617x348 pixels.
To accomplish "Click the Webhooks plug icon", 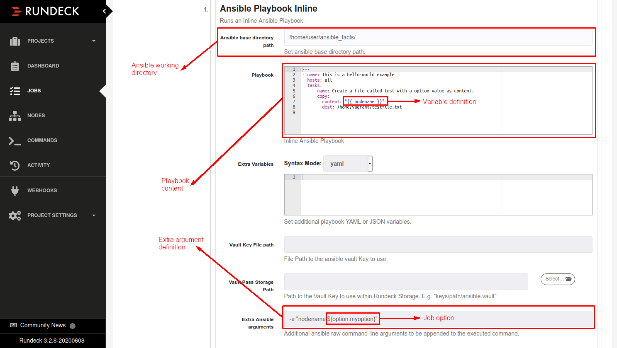I will tap(15, 191).
